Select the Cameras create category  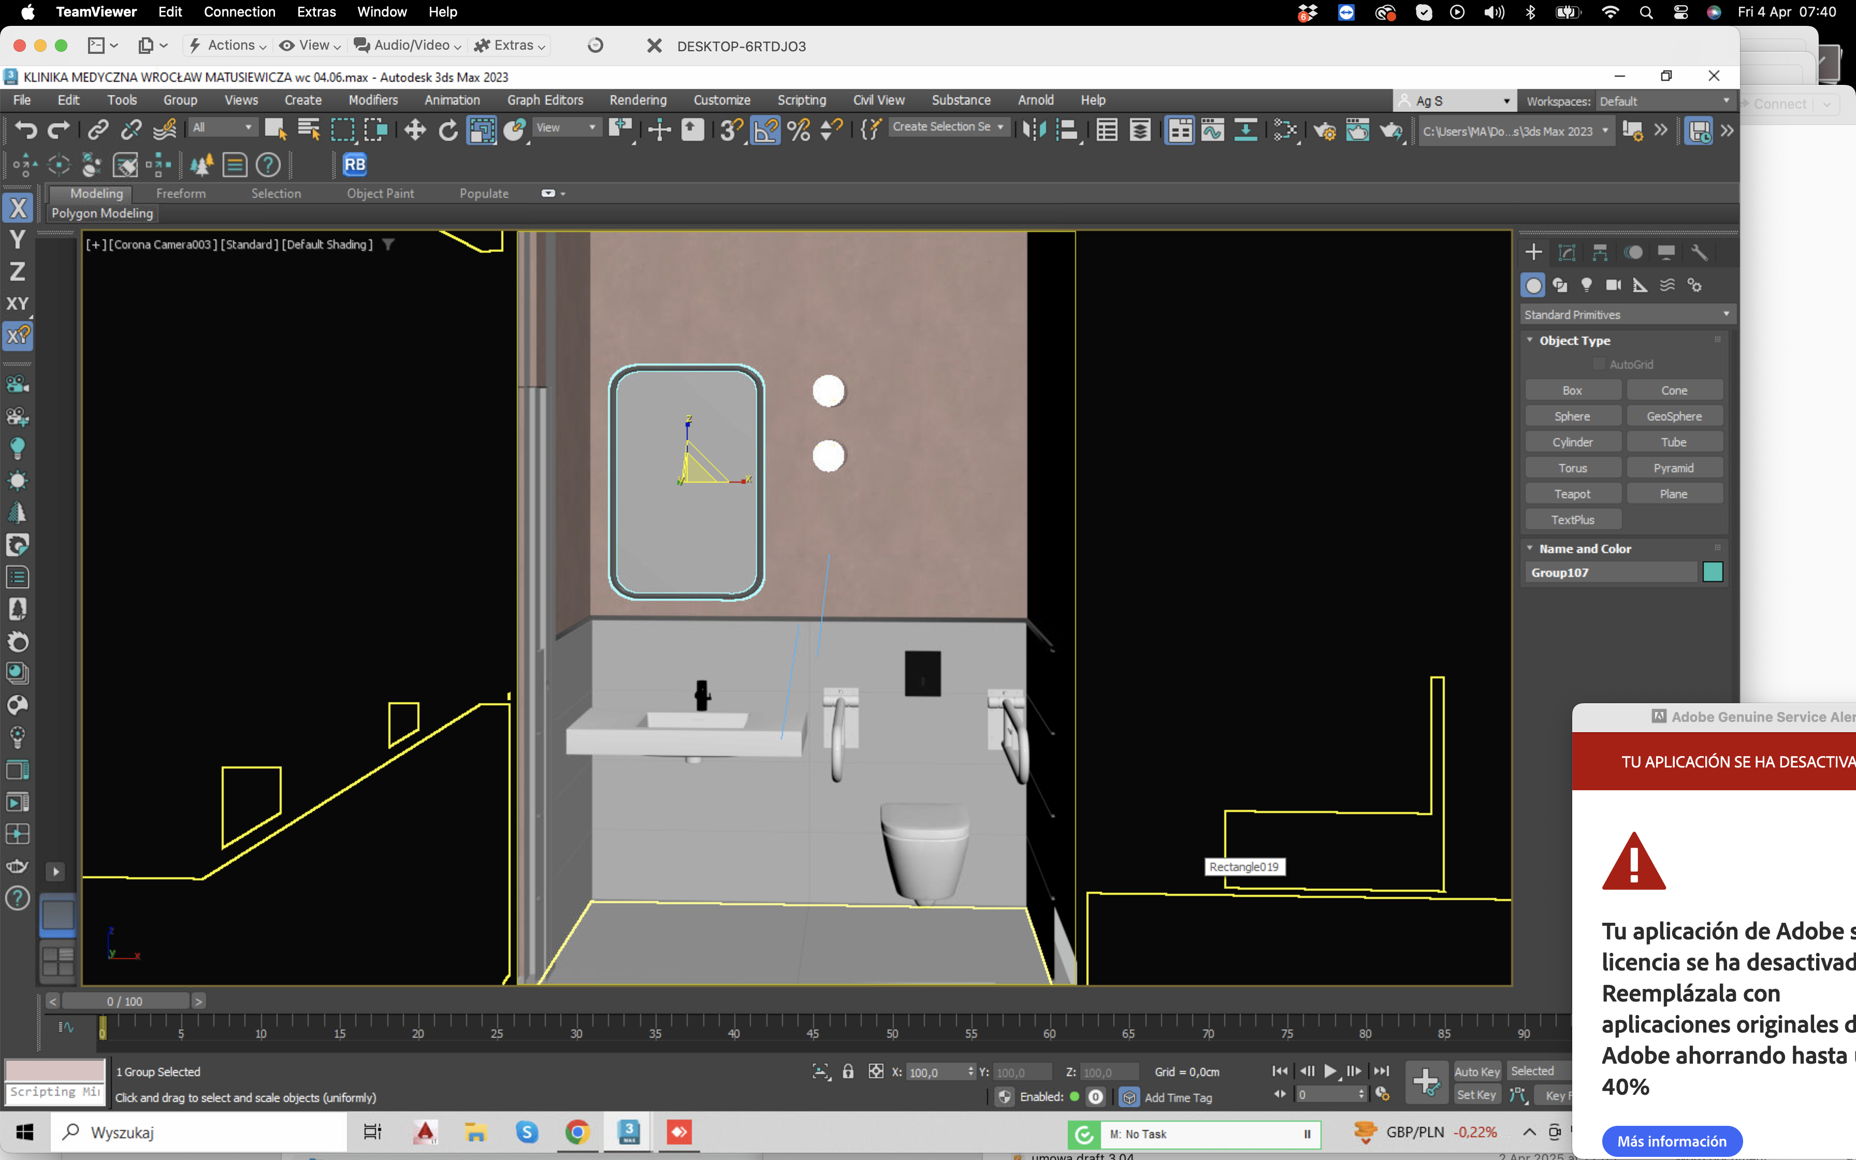pyautogui.click(x=1614, y=285)
